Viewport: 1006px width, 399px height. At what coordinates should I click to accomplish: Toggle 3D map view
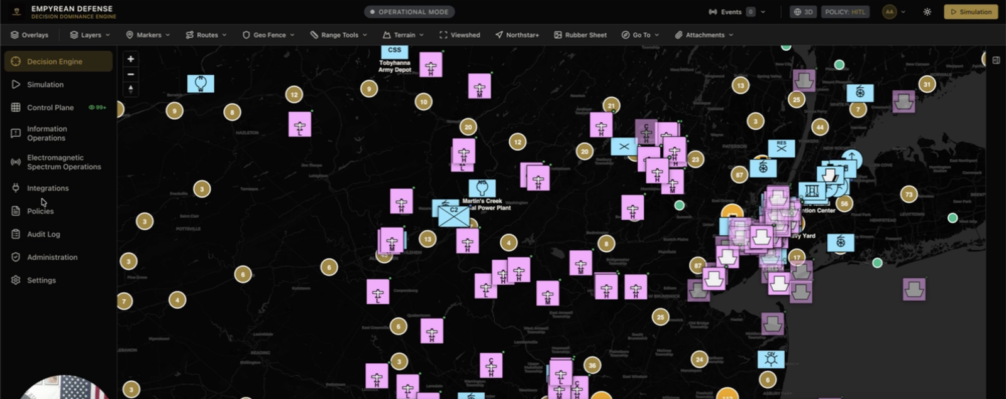(804, 12)
